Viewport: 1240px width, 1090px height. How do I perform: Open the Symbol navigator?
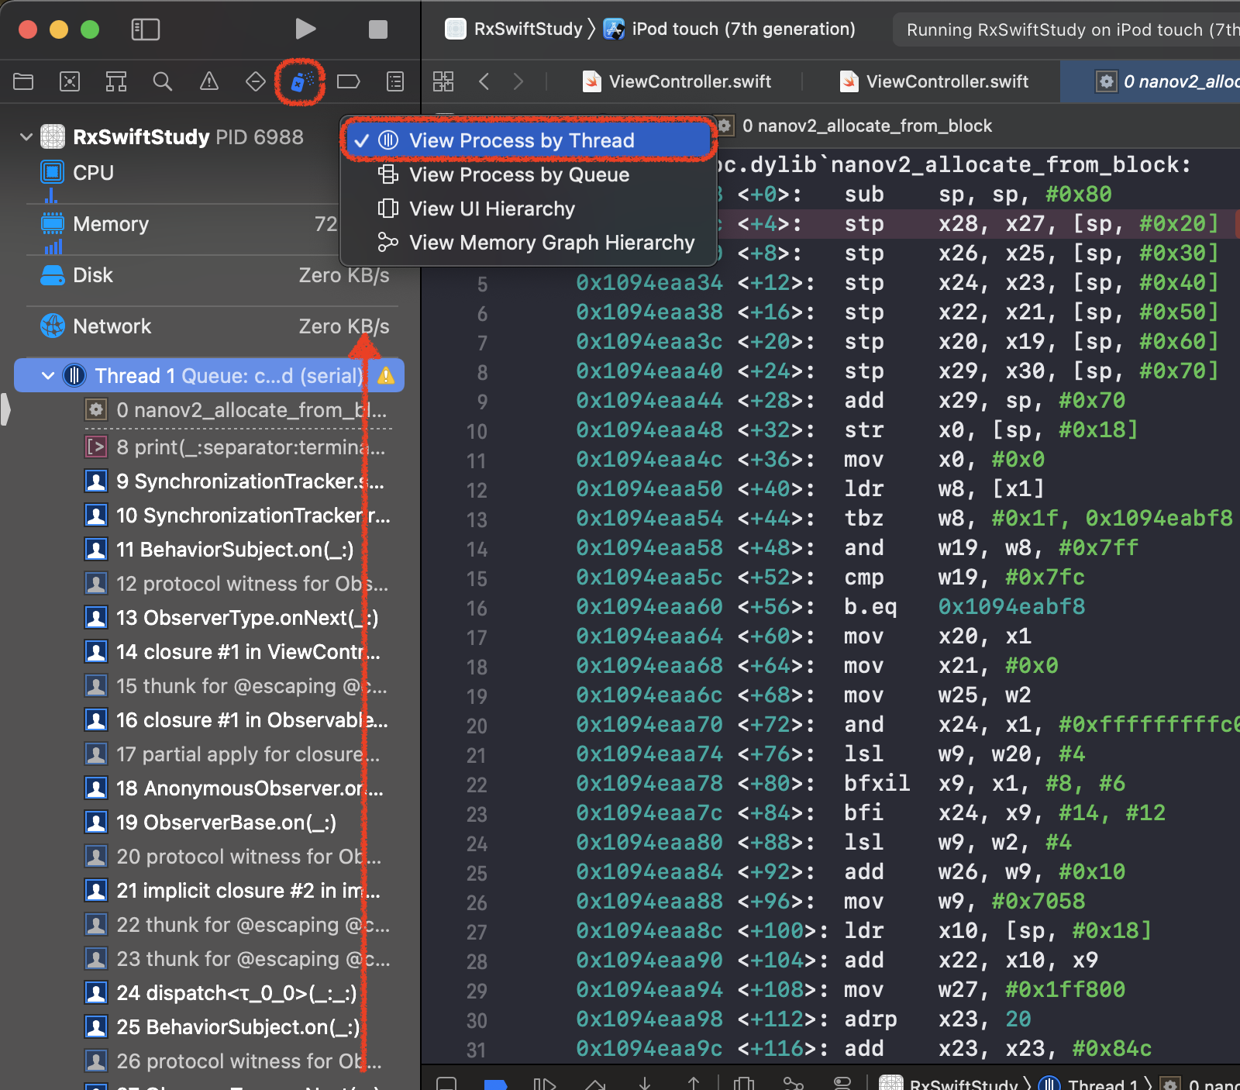click(116, 81)
